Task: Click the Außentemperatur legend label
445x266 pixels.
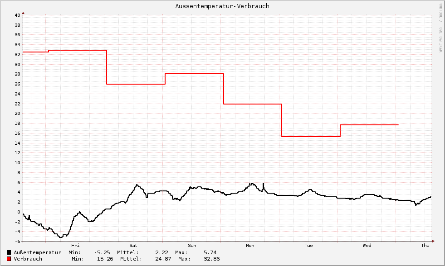Action: 37,252
